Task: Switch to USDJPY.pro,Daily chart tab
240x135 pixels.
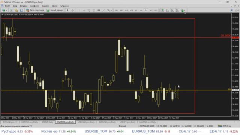Action: point(127,122)
